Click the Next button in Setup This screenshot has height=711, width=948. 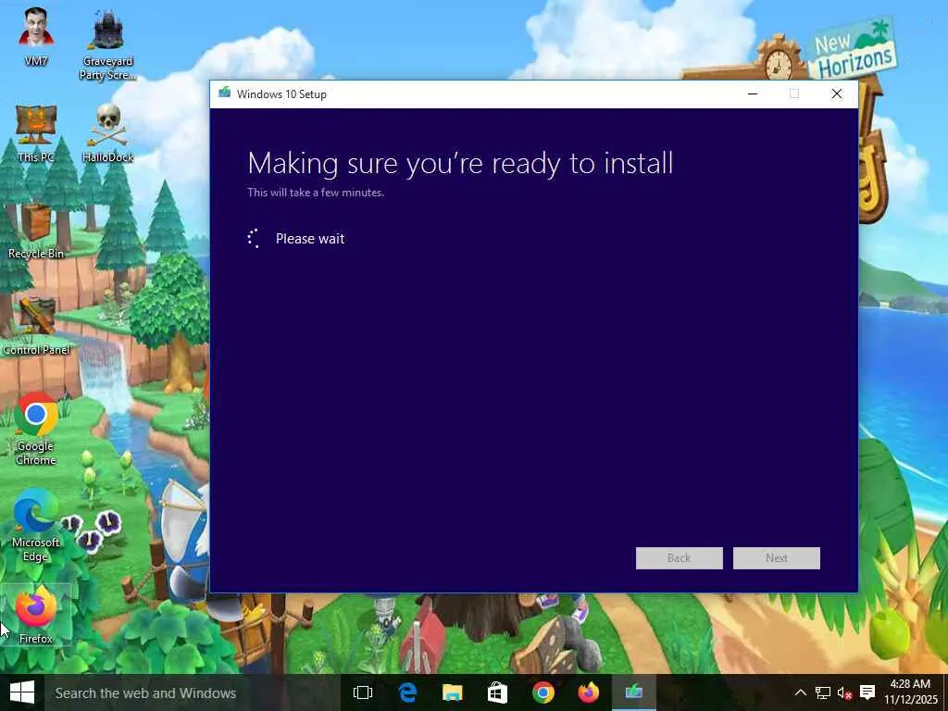pyautogui.click(x=777, y=558)
